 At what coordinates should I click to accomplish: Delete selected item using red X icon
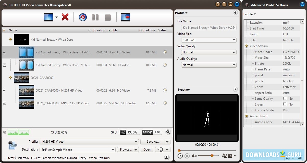tap(65, 17)
